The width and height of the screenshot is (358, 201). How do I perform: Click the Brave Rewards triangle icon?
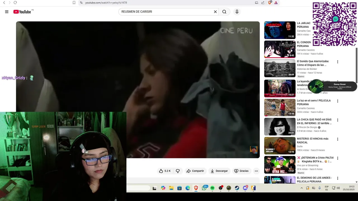(x=276, y=3)
